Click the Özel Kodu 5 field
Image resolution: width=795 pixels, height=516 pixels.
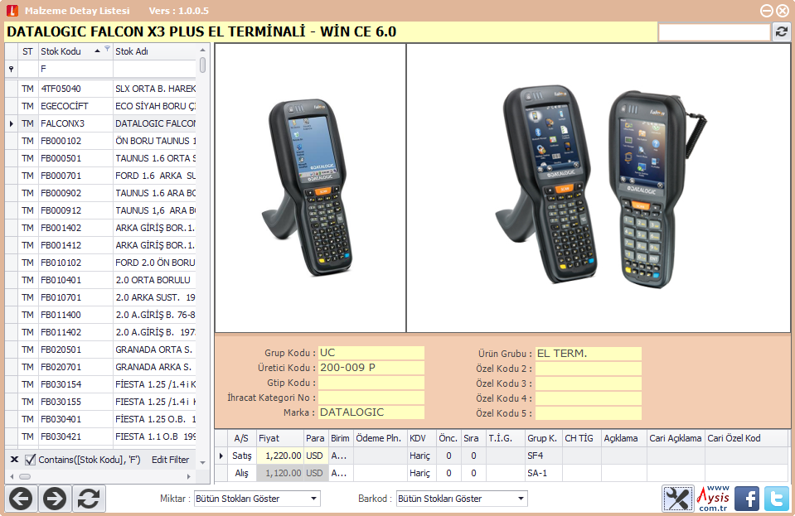588,413
